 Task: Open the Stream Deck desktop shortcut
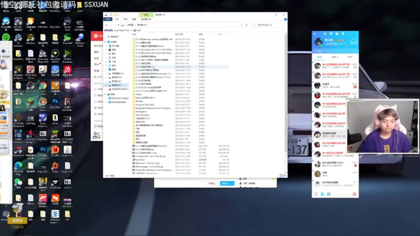click(x=67, y=23)
